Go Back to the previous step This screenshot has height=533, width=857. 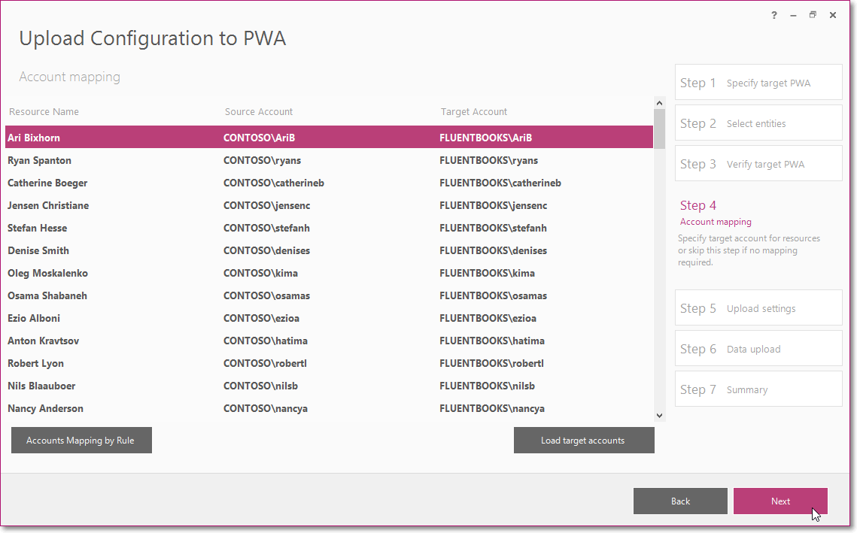[x=680, y=501]
